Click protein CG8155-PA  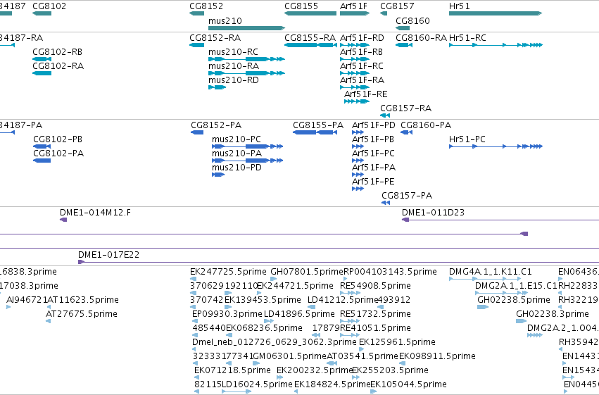[x=315, y=132]
